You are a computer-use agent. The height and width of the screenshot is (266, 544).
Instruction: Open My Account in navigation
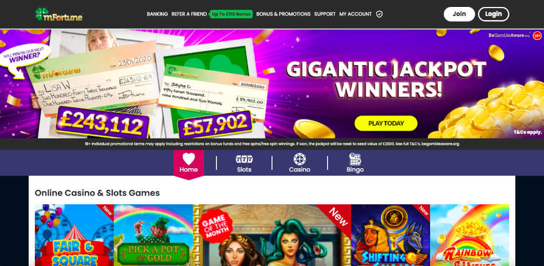click(355, 14)
